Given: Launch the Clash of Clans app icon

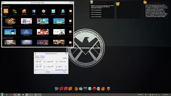Looking at the screenshot, I should point(24,11).
